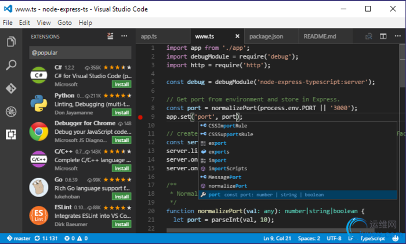
Task: Click the open changes icon in editor toolbar
Action: (369, 37)
